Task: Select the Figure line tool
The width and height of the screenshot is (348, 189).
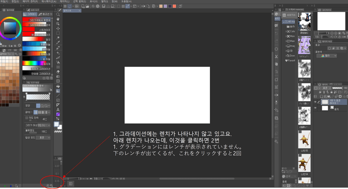Action: click(58, 96)
